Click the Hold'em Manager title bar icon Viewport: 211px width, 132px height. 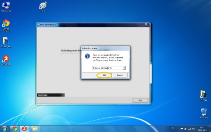[38, 25]
